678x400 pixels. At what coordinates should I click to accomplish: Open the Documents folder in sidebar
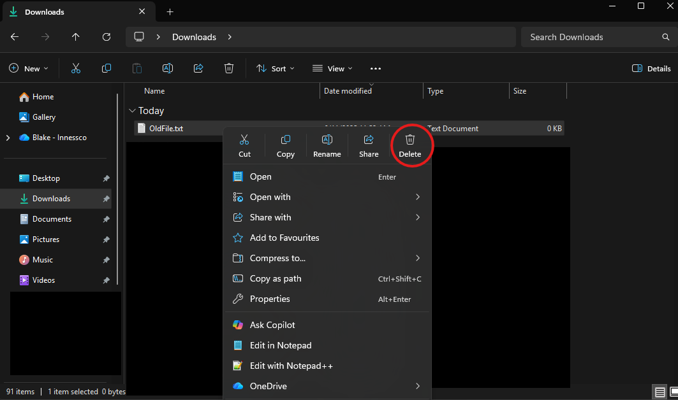(52, 219)
